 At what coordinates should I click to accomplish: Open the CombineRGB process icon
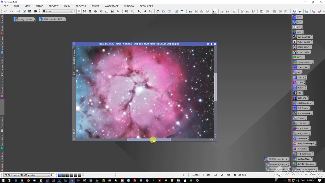click(302, 37)
